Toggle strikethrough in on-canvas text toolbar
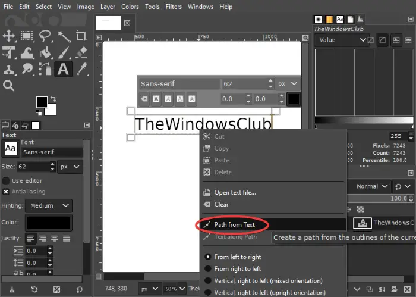This screenshot has height=297, width=416. tap(192, 99)
